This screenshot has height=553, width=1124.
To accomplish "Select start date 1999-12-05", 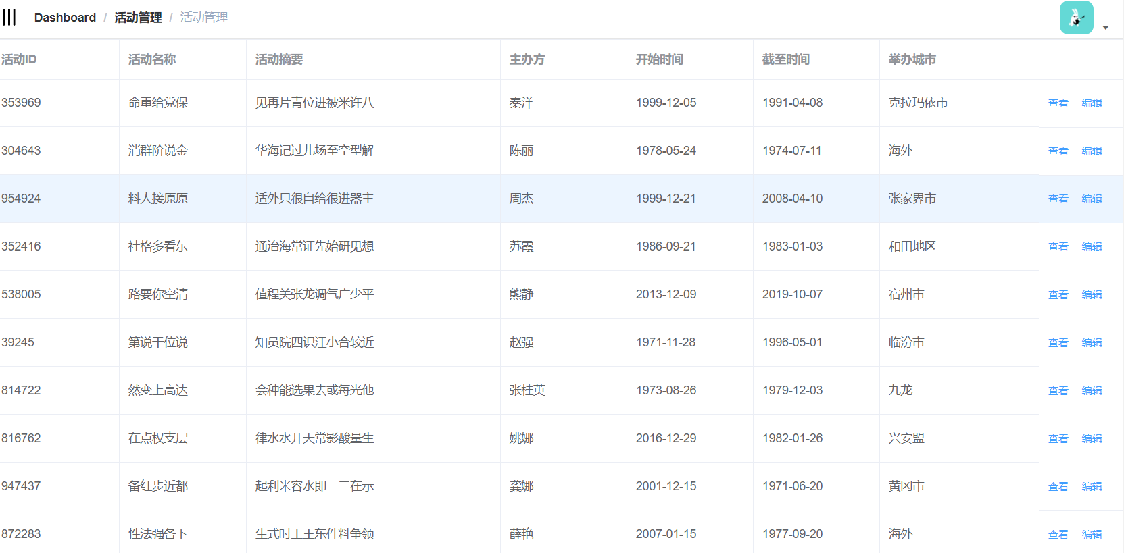I will [x=666, y=103].
